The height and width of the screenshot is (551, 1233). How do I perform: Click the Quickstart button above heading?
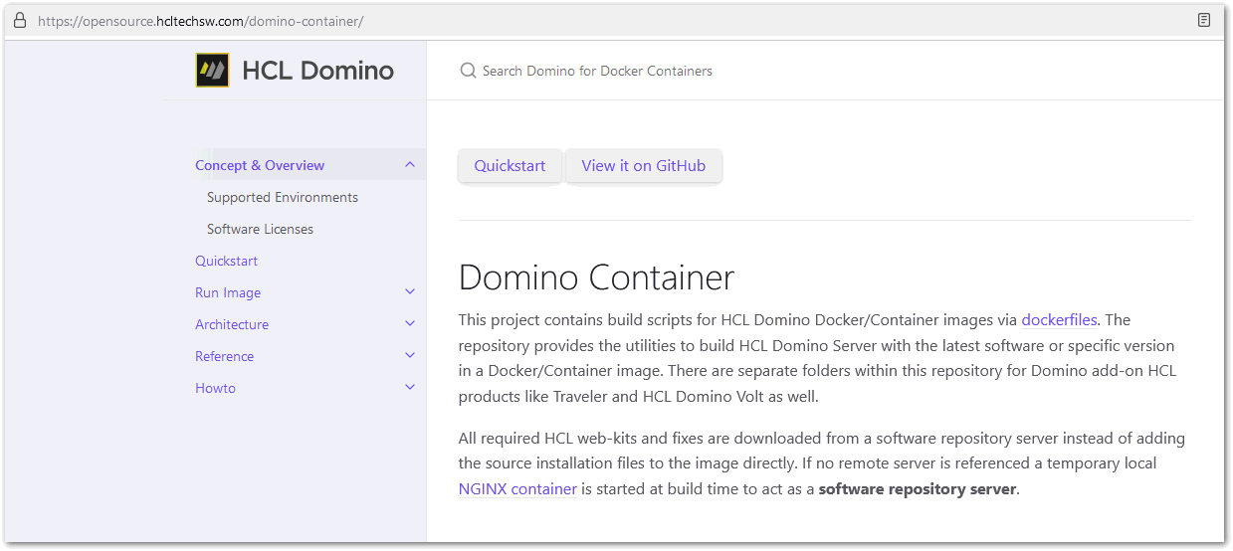(510, 166)
